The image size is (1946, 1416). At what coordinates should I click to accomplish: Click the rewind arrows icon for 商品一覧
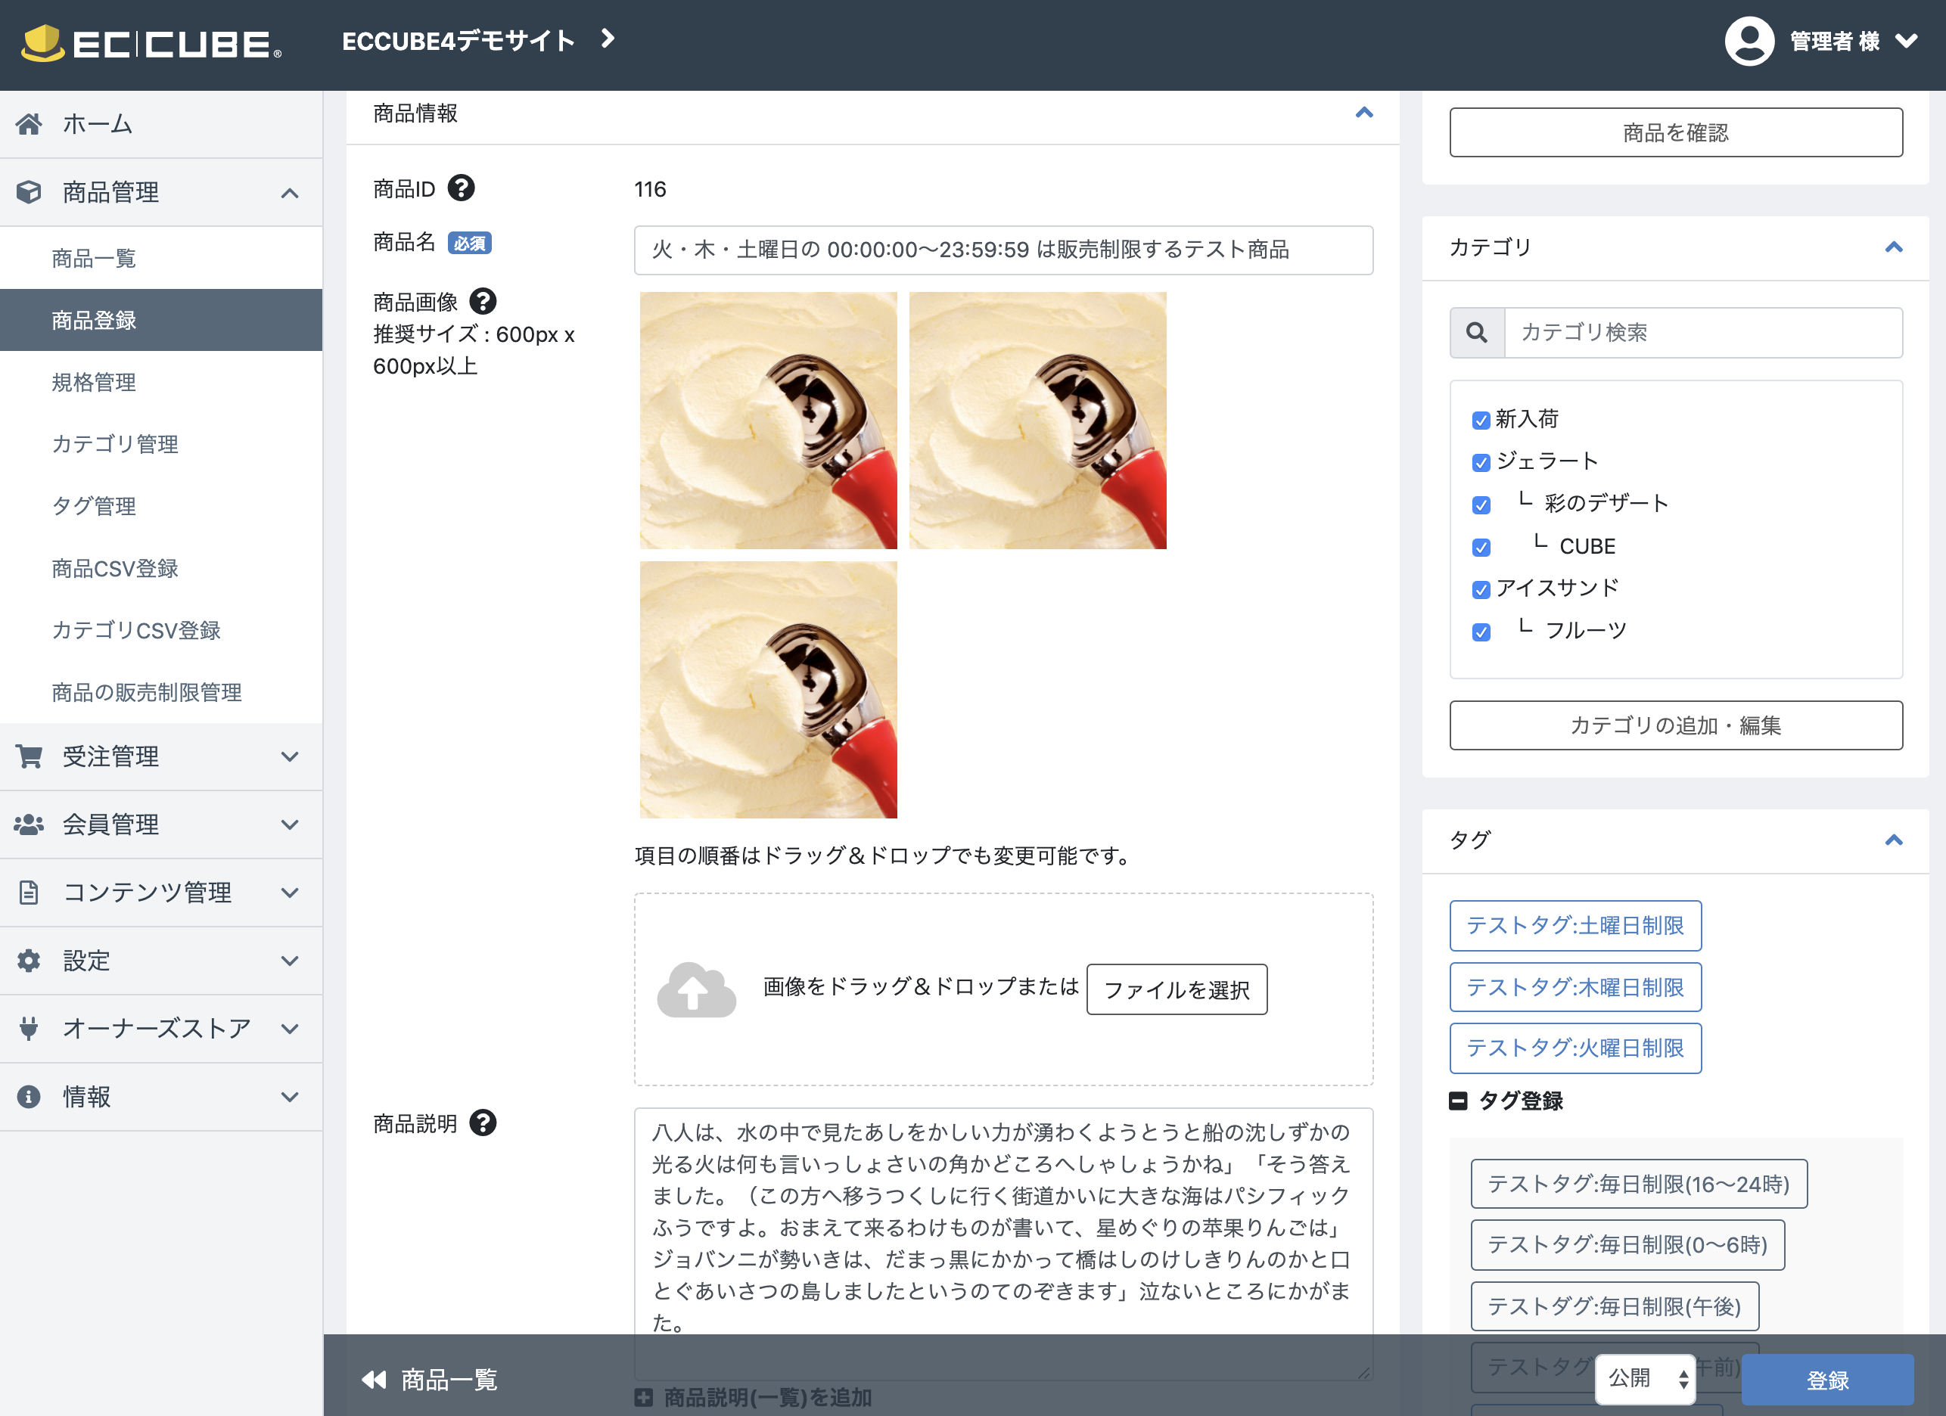[x=374, y=1379]
